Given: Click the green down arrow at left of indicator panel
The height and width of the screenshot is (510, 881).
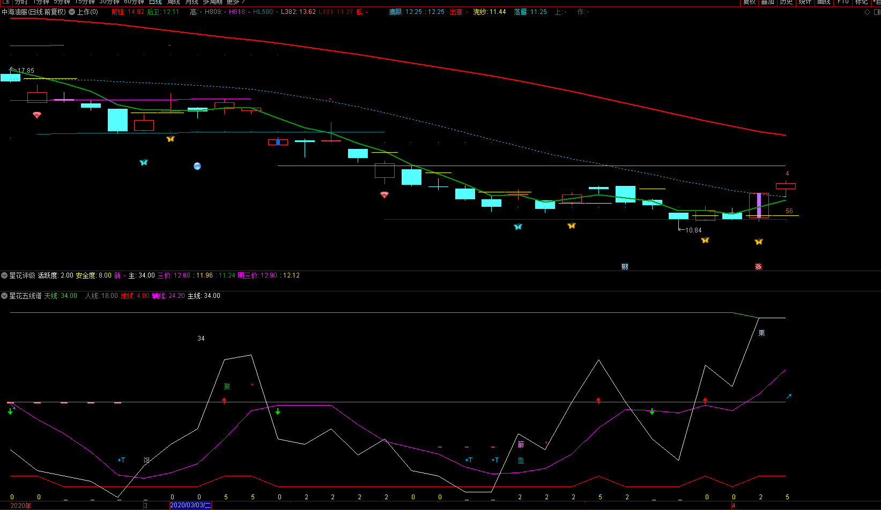Looking at the screenshot, I should pyautogui.click(x=10, y=411).
